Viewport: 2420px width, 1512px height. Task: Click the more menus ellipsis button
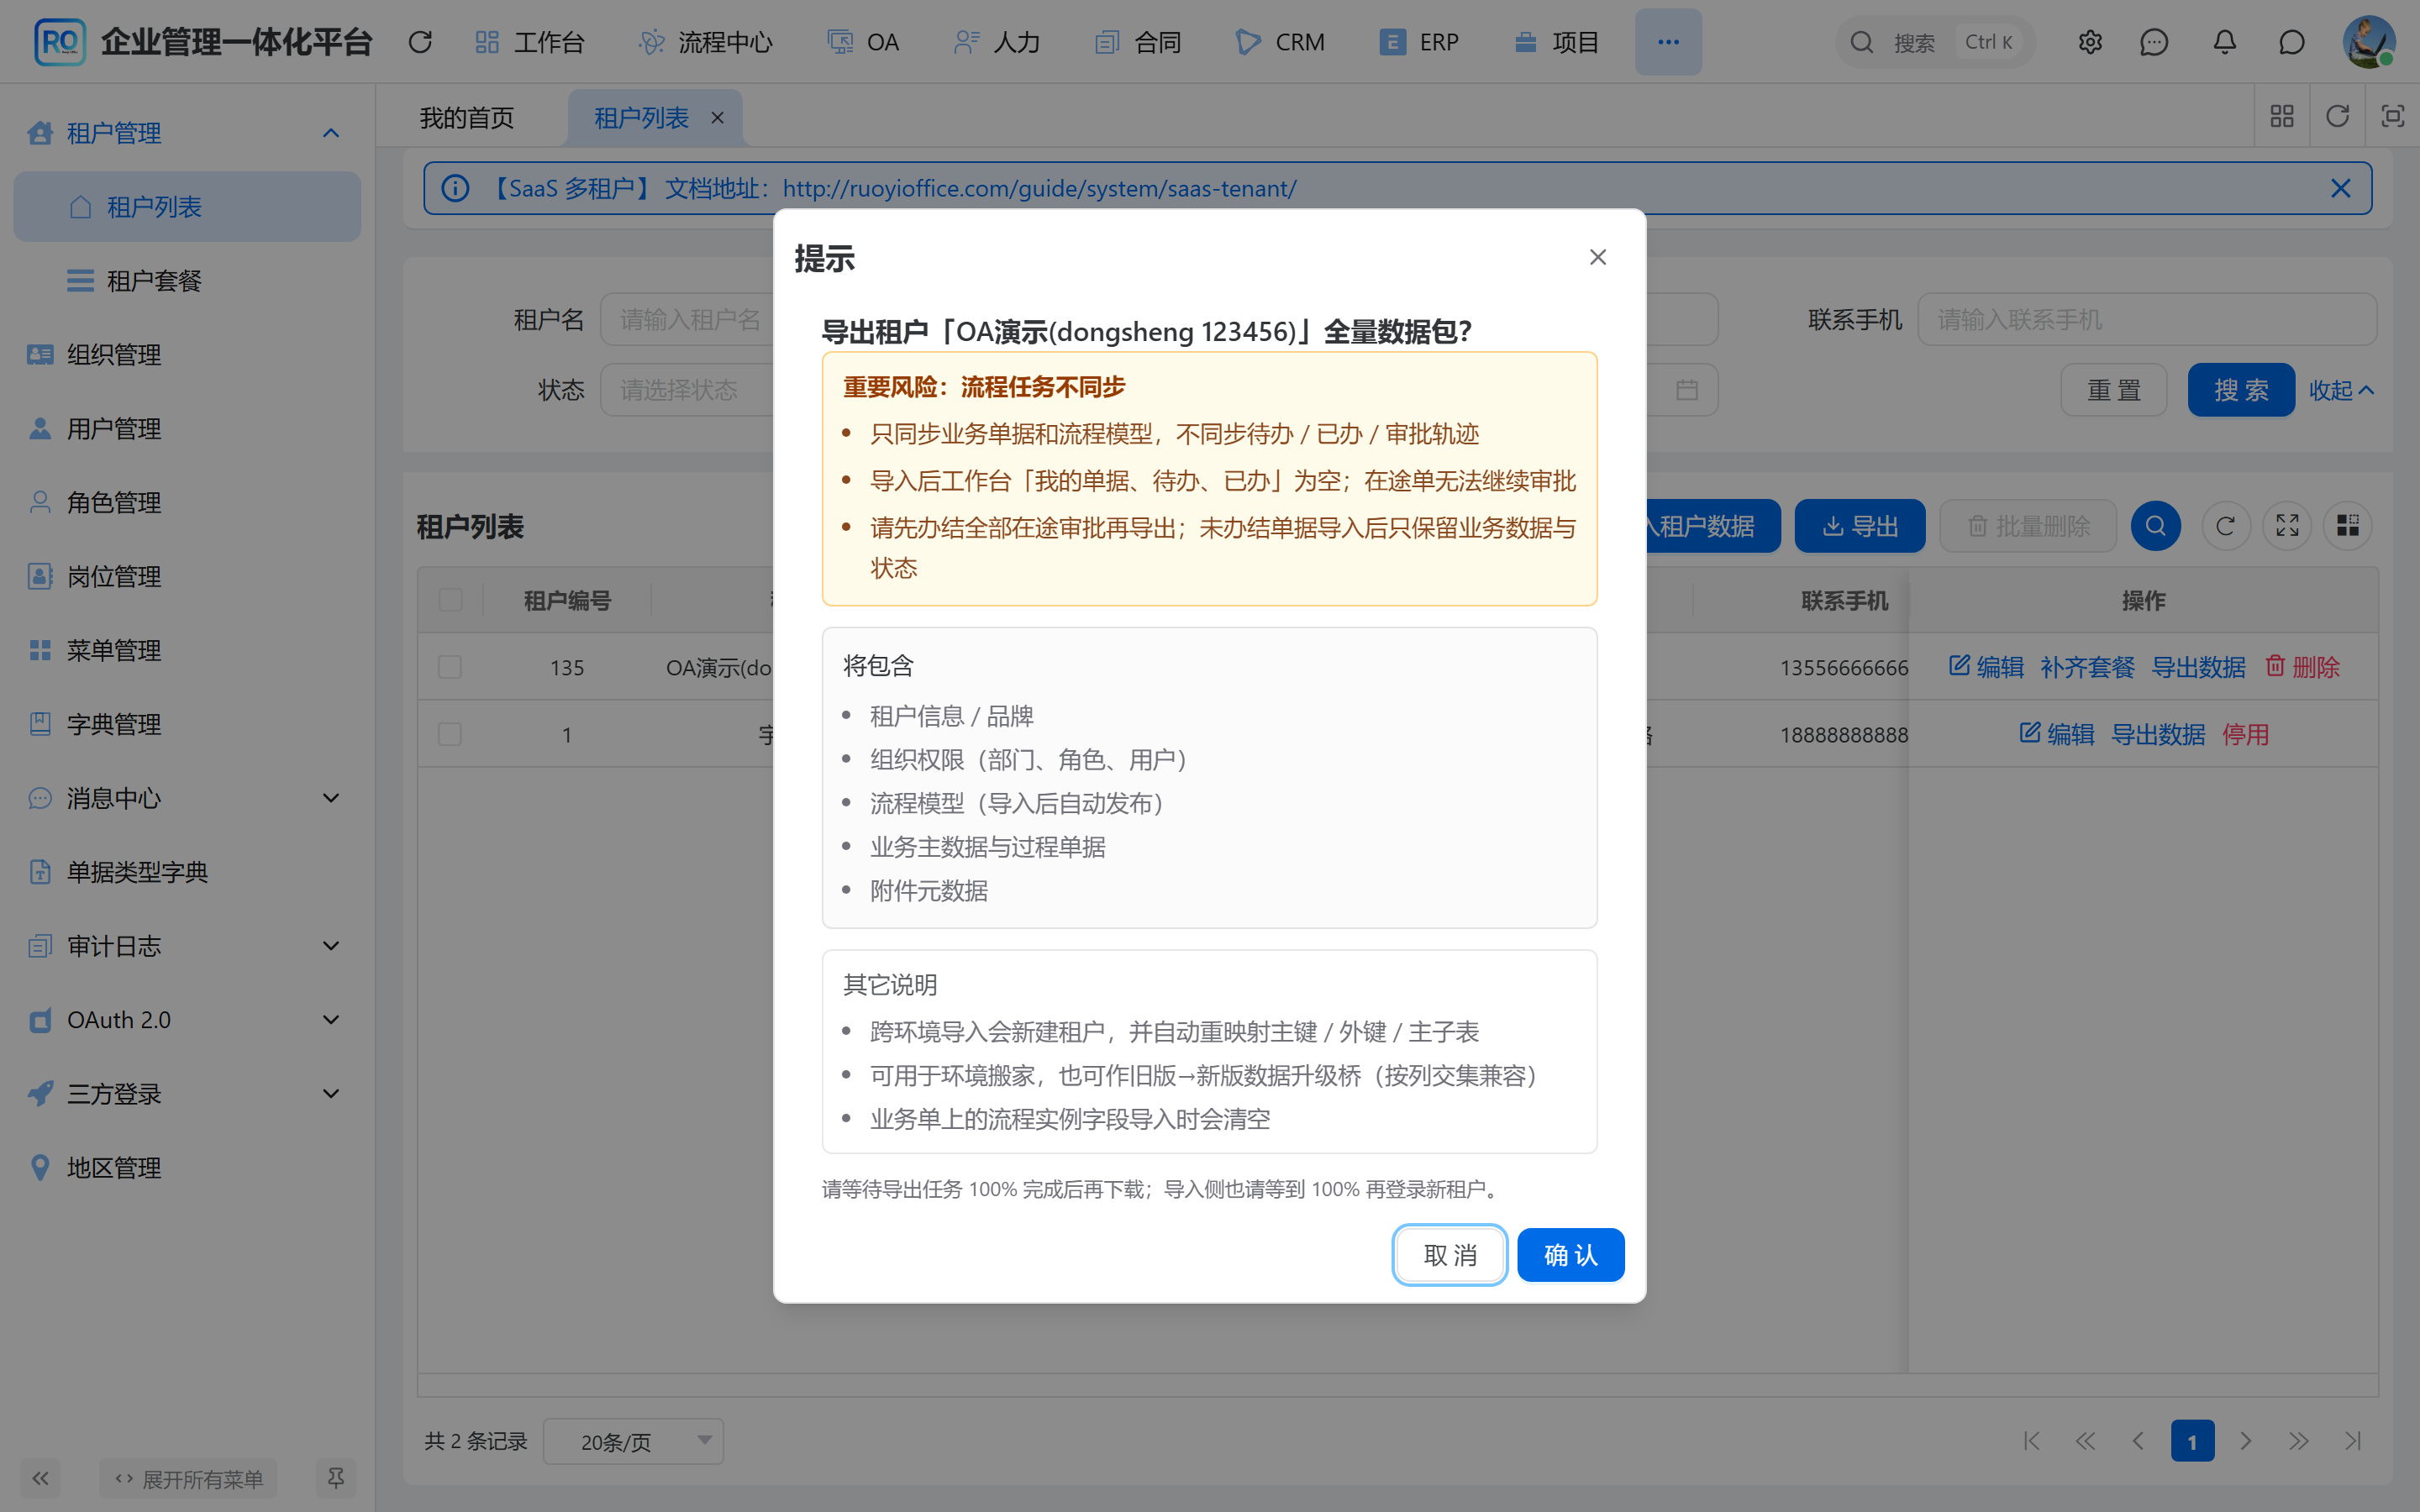point(1668,42)
